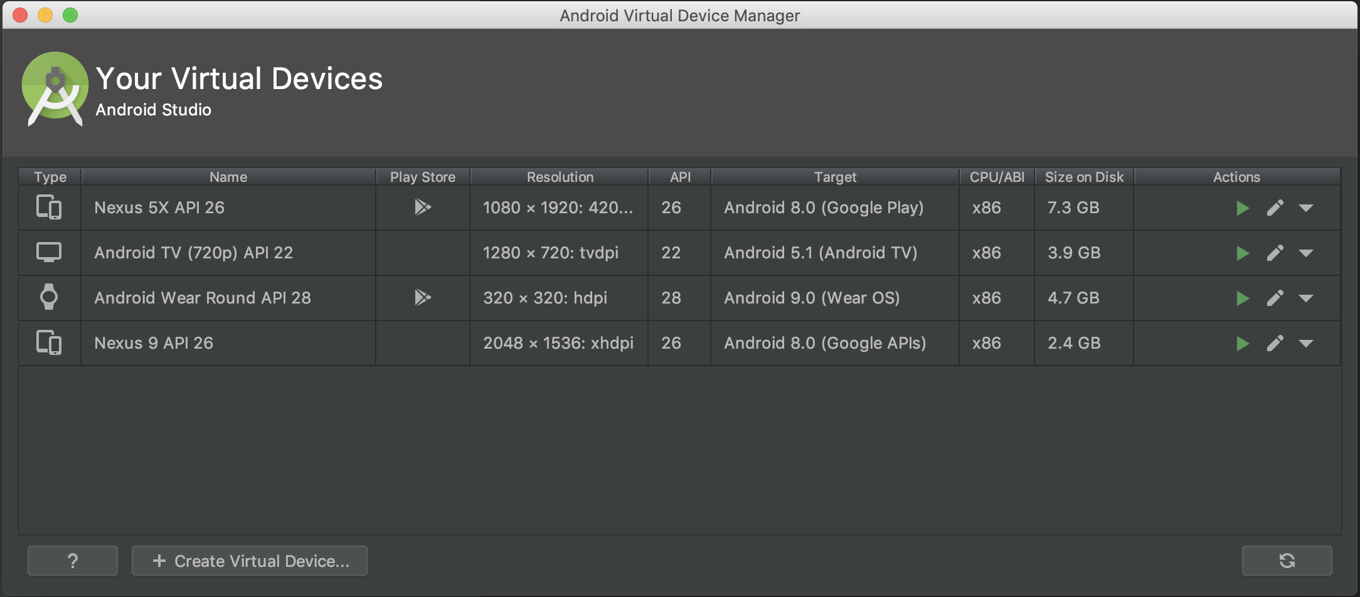Edit the Android TV (720p) API 22 device
The width and height of the screenshot is (1360, 597).
coord(1275,253)
